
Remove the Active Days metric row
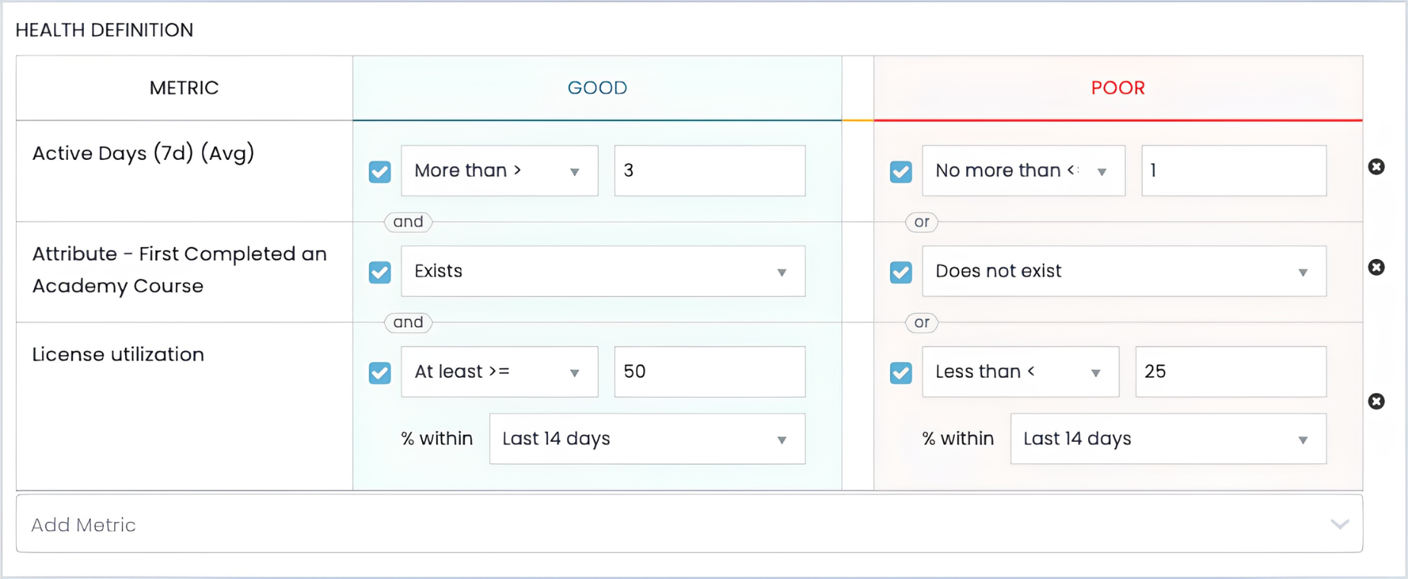pos(1376,167)
